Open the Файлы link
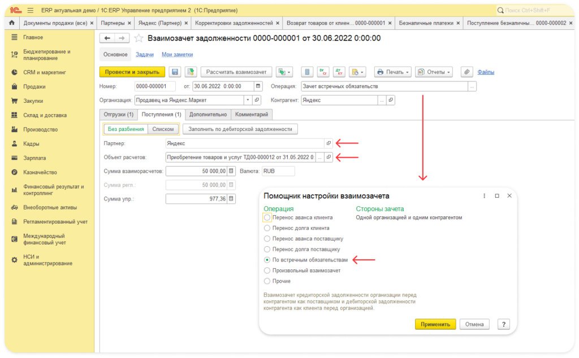 (x=486, y=72)
